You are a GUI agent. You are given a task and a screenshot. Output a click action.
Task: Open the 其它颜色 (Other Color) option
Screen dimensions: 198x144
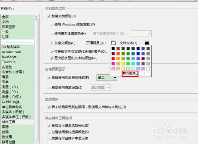point(130,74)
